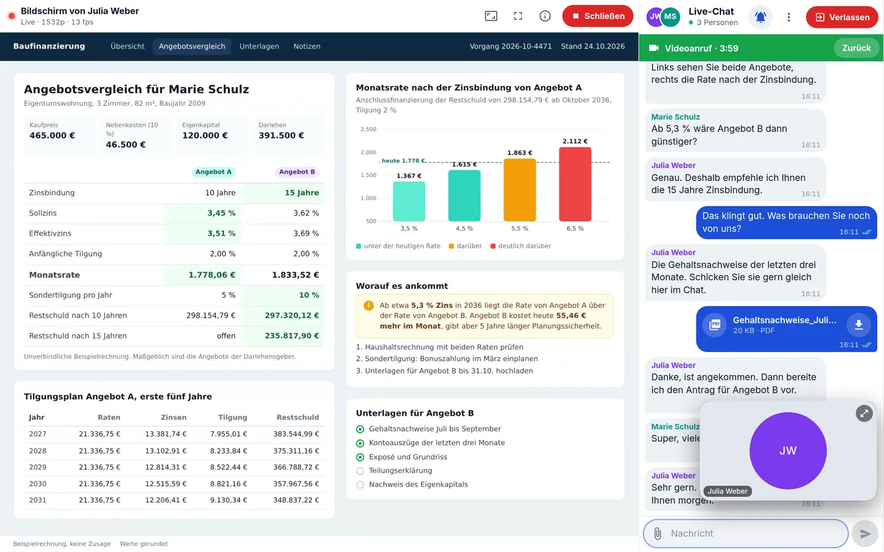884x552 pixels.
Task: Click the red 6,5 % bar
Action: 575,184
